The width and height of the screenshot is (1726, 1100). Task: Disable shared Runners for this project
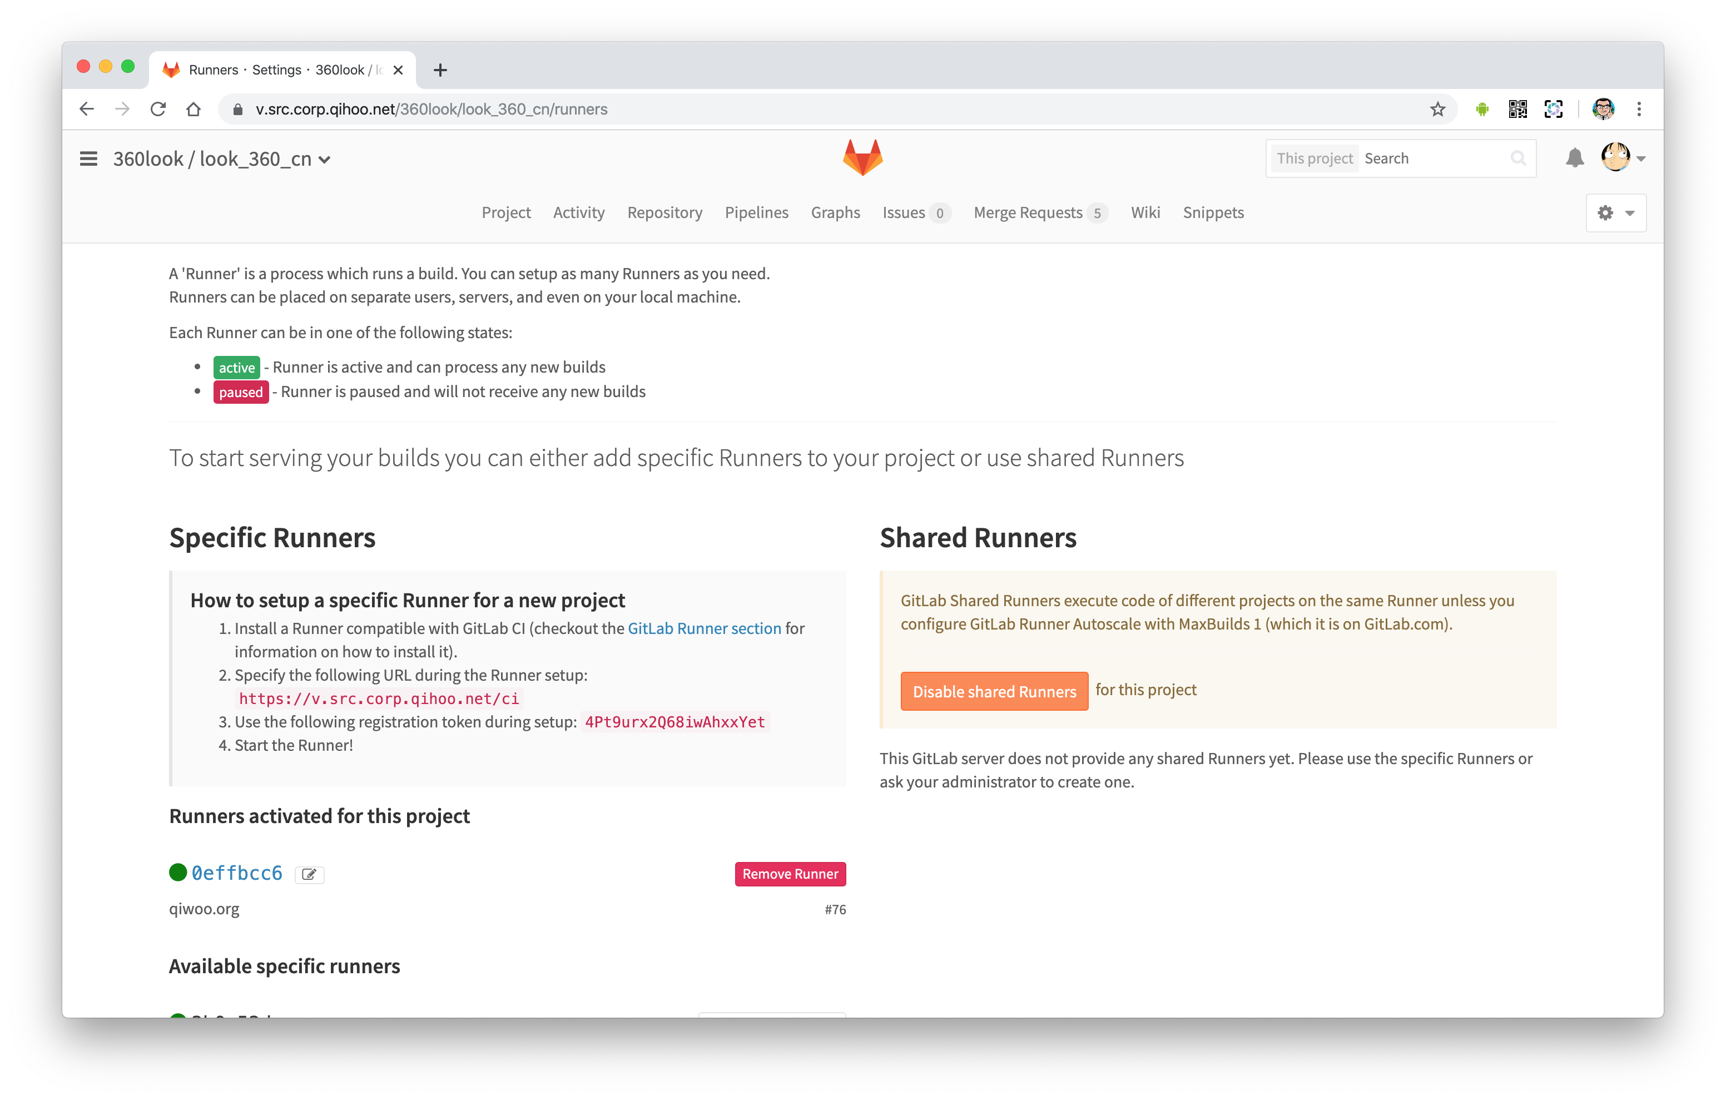tap(994, 691)
